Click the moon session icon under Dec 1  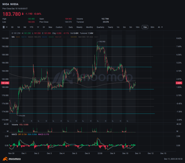click(x=24, y=121)
